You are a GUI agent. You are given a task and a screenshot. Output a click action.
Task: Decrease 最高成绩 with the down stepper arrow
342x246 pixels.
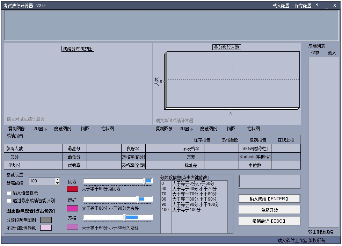[x=57, y=183]
